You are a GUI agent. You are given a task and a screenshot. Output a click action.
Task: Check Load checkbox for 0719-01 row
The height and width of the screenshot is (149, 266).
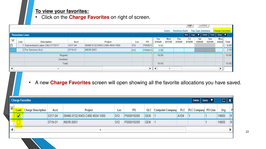pos(18,122)
